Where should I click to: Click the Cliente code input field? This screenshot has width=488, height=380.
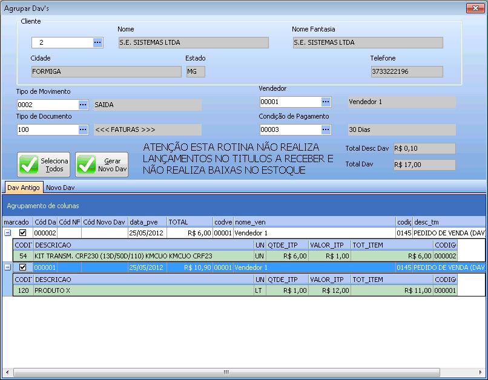point(62,42)
